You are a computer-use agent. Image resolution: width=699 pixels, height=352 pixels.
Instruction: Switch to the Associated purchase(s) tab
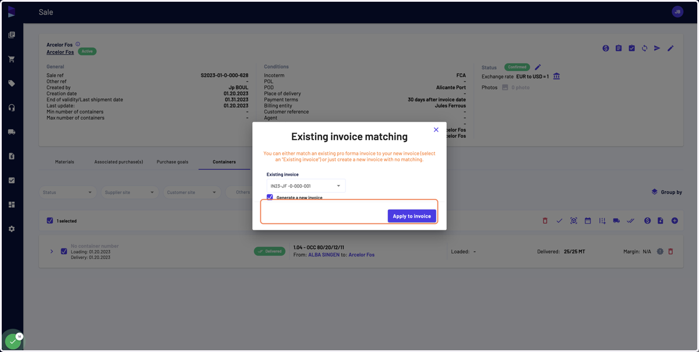[119, 162]
